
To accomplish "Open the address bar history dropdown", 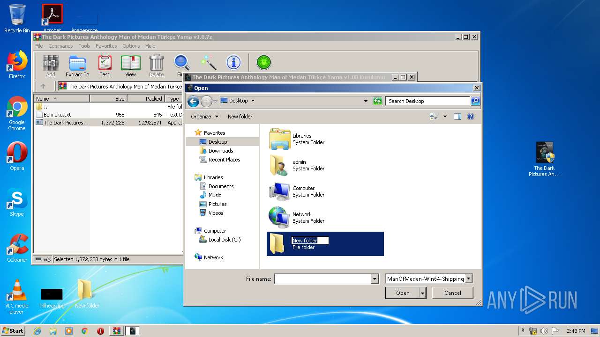I will [366, 101].
